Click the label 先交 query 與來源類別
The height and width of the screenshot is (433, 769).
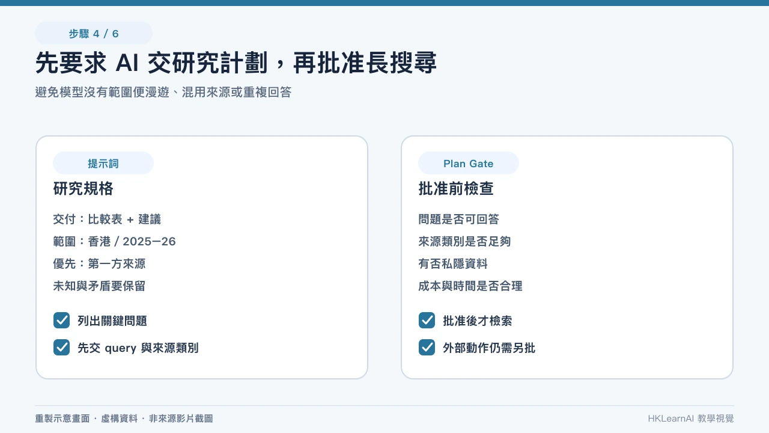pyautogui.click(x=138, y=348)
